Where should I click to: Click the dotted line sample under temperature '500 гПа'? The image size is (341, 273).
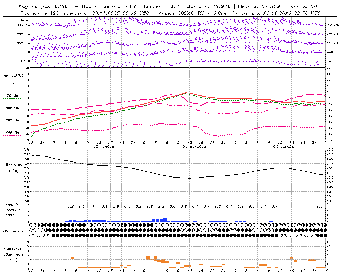click(x=12, y=135)
